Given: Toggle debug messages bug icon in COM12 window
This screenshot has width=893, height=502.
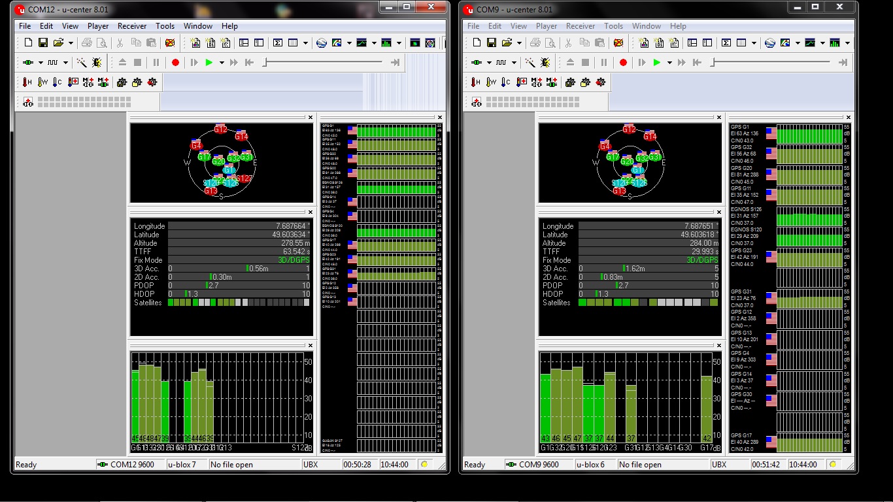Looking at the screenshot, I should pos(97,63).
